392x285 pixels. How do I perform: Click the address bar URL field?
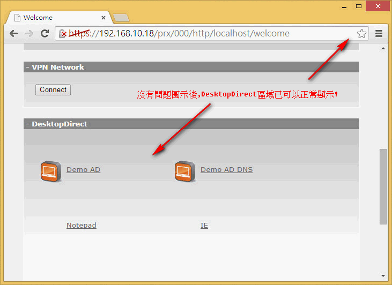211,33
